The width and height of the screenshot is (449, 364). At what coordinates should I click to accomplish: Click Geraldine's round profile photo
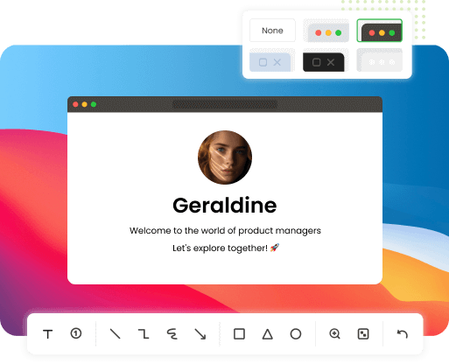pyautogui.click(x=225, y=157)
